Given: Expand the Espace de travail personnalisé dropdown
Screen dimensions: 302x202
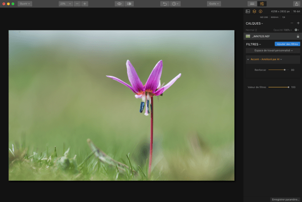Looking at the screenshot, I should [x=273, y=50].
